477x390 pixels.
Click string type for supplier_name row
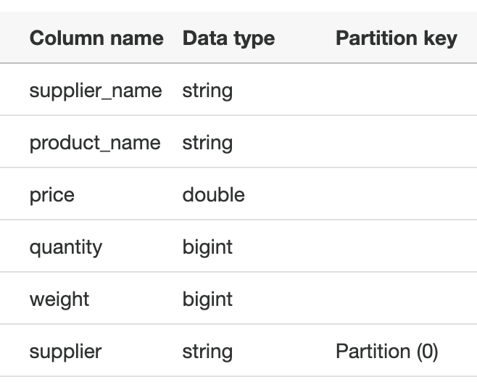pos(207,91)
